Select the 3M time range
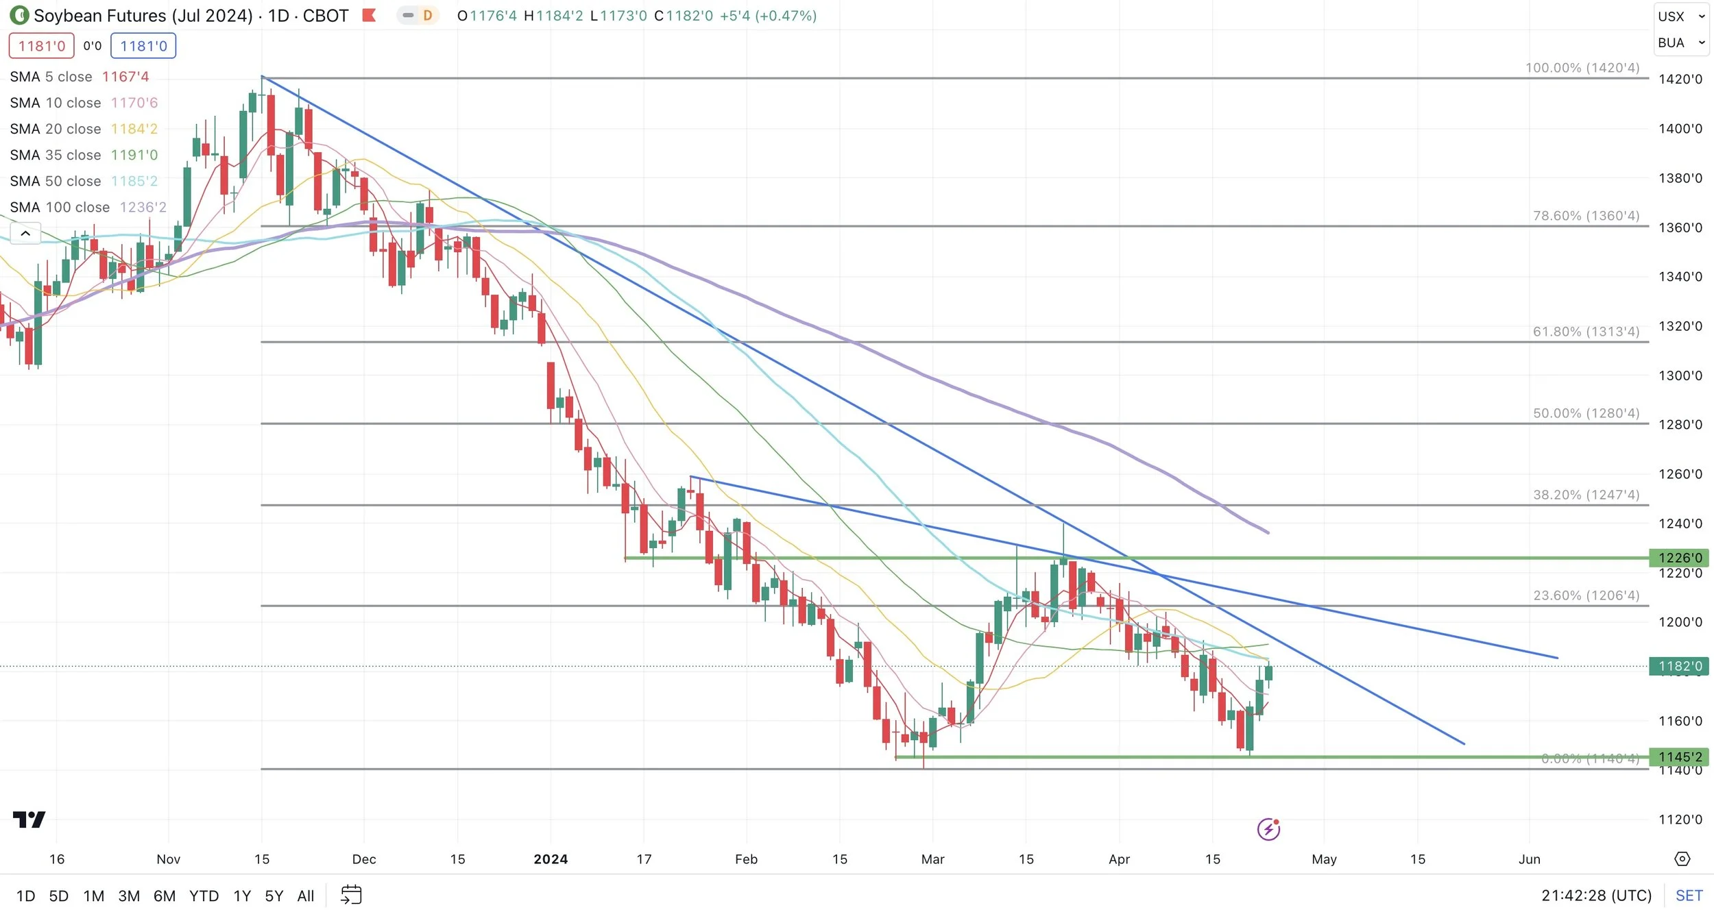Screen dimensions: 1714x912 129,896
